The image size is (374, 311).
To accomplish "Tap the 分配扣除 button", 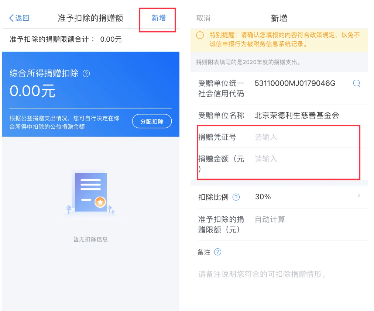I will click(152, 121).
